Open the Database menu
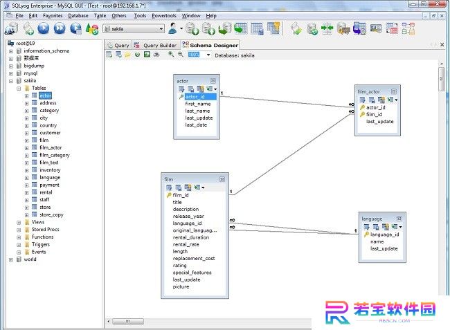Screen dimensions: 450x330 (x=78, y=15)
